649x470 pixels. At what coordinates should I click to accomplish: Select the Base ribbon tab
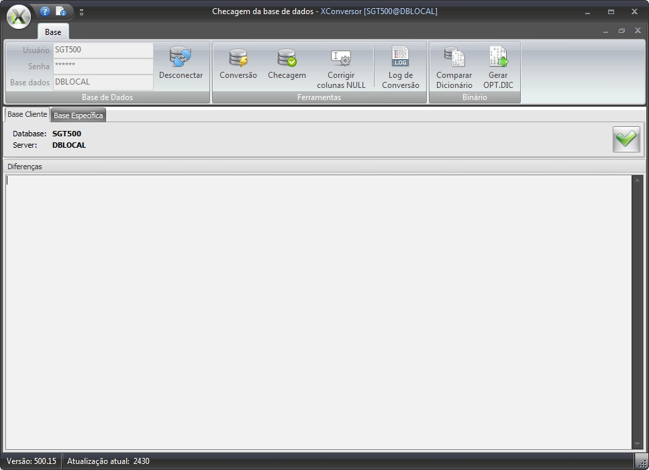pos(53,32)
